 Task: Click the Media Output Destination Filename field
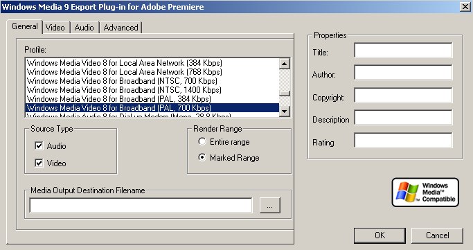pos(141,206)
